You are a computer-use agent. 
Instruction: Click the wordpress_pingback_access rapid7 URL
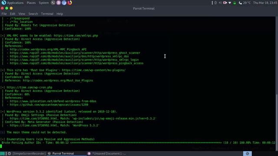[x=76, y=63]
